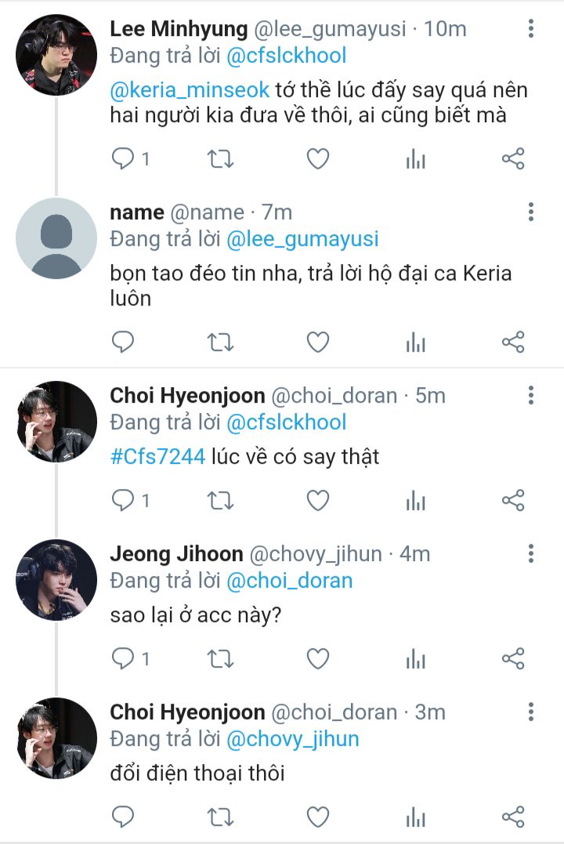The width and height of the screenshot is (564, 844).
Task: Like Jeong Jihoon's tweet
Action: click(x=317, y=659)
